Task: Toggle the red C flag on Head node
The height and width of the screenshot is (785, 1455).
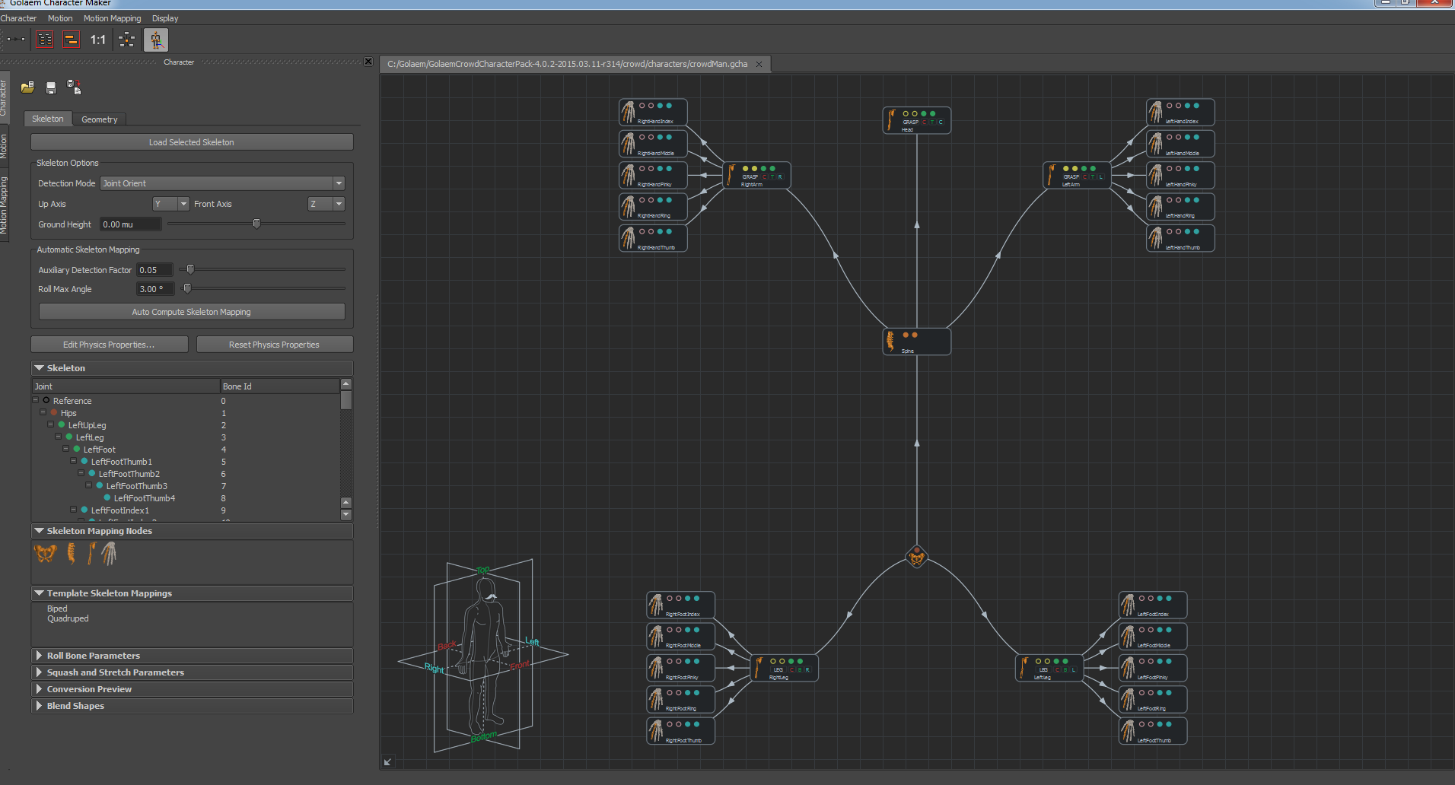Action: (x=925, y=122)
